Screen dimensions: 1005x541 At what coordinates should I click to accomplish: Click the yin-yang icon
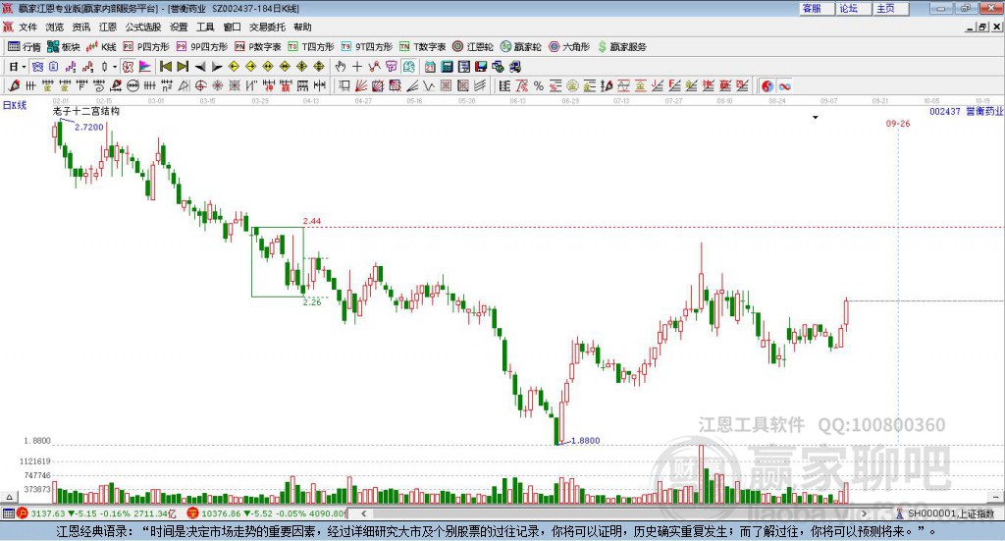(x=767, y=85)
